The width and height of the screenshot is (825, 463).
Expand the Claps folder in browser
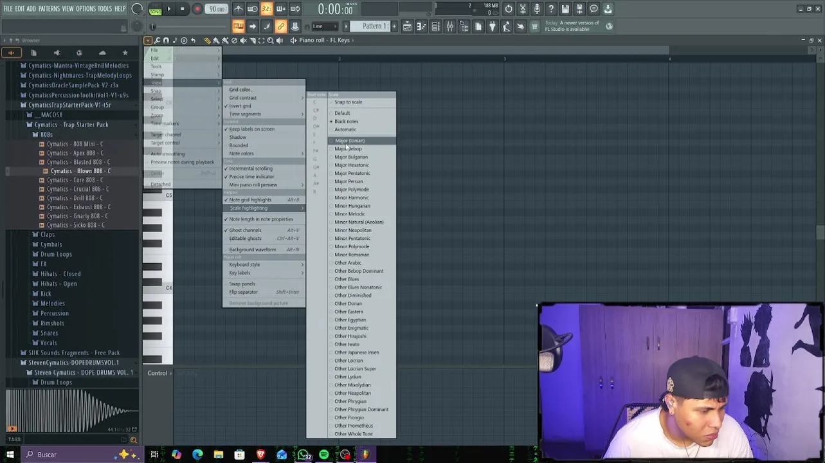48,235
